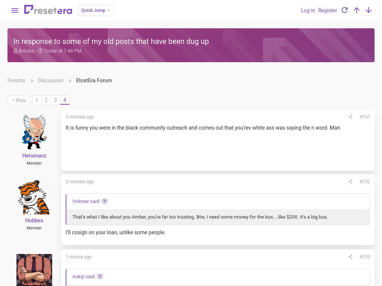
Task: Refresh the page with the reload icon
Action: click(344, 10)
